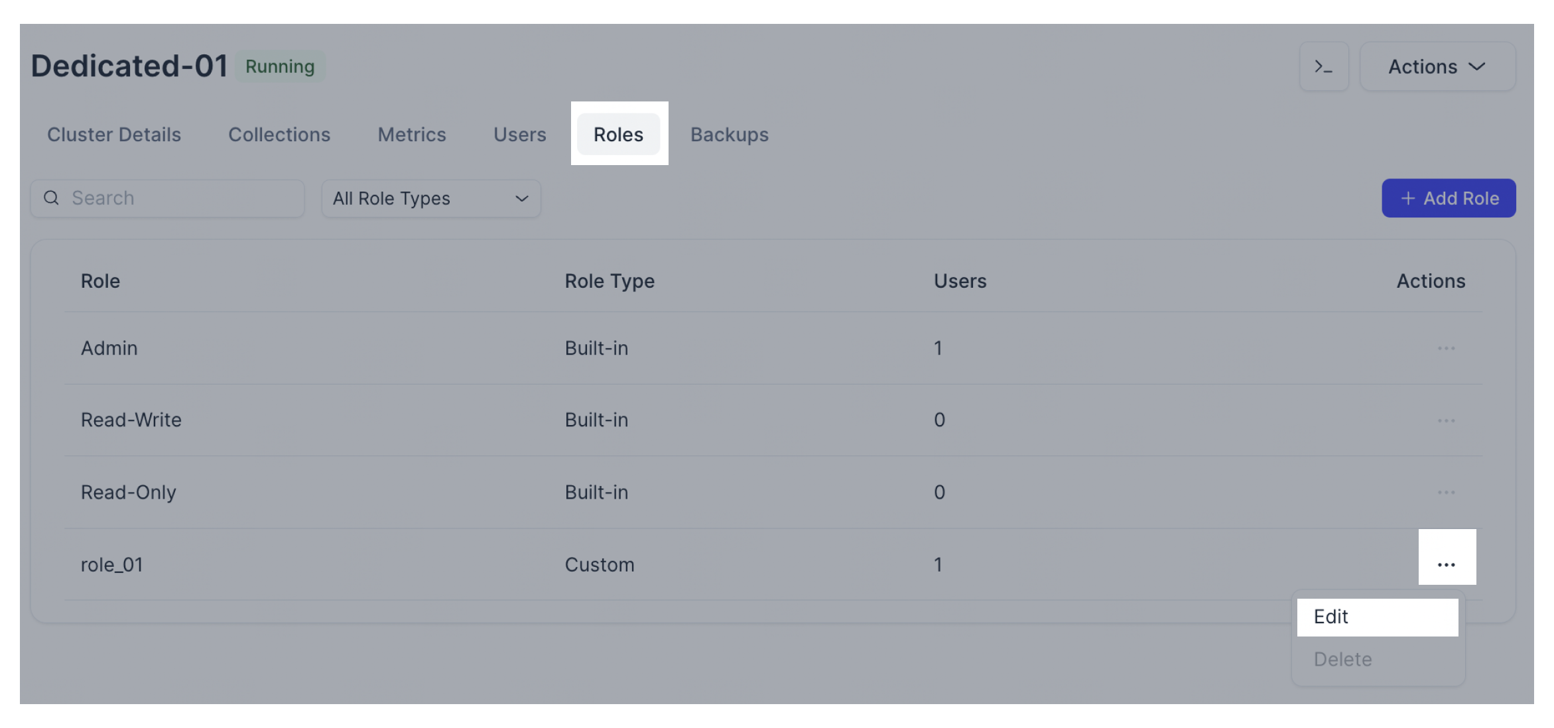The image size is (1554, 728).
Task: Switch to the Cluster Details tab
Action: 113,135
